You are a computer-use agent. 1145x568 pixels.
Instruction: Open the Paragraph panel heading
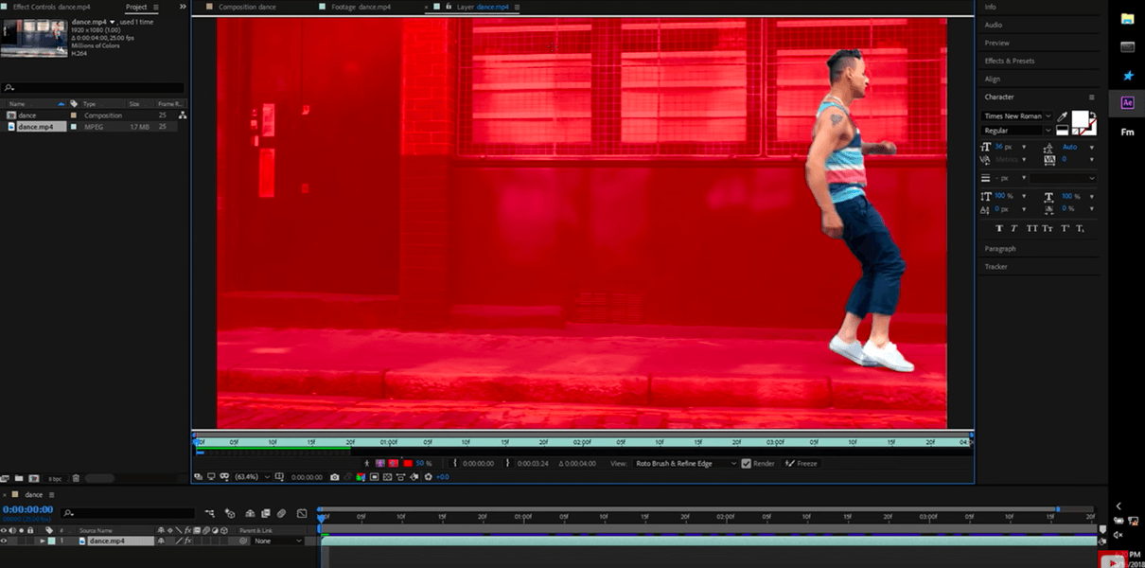(1000, 248)
